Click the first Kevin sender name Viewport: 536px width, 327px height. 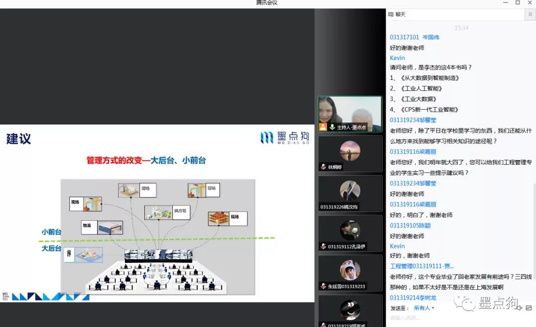[x=398, y=58]
